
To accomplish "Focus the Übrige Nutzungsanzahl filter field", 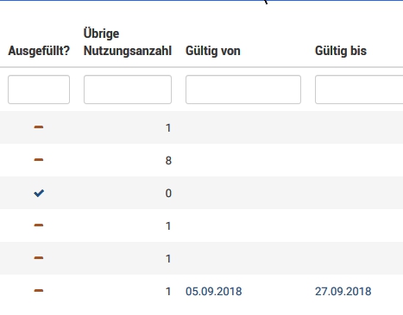I will (128, 90).
